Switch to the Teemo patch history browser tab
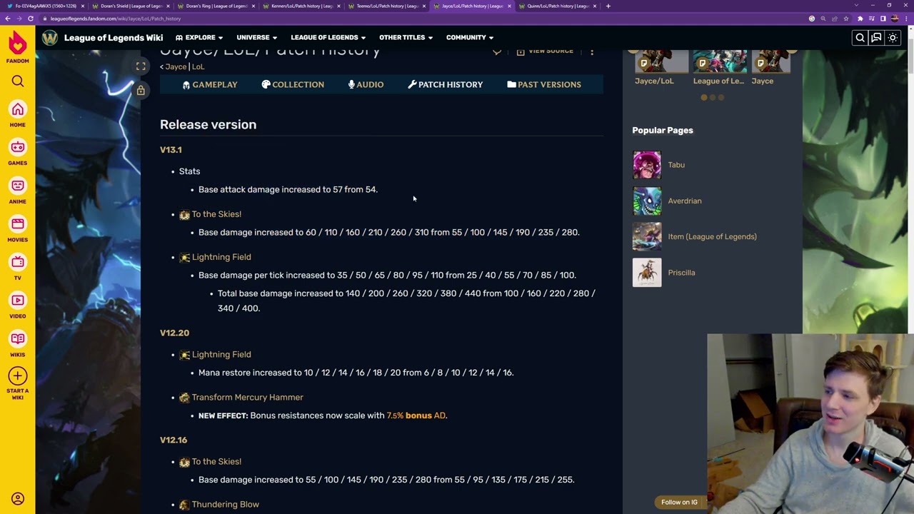Image resolution: width=914 pixels, height=514 pixels. point(386,6)
